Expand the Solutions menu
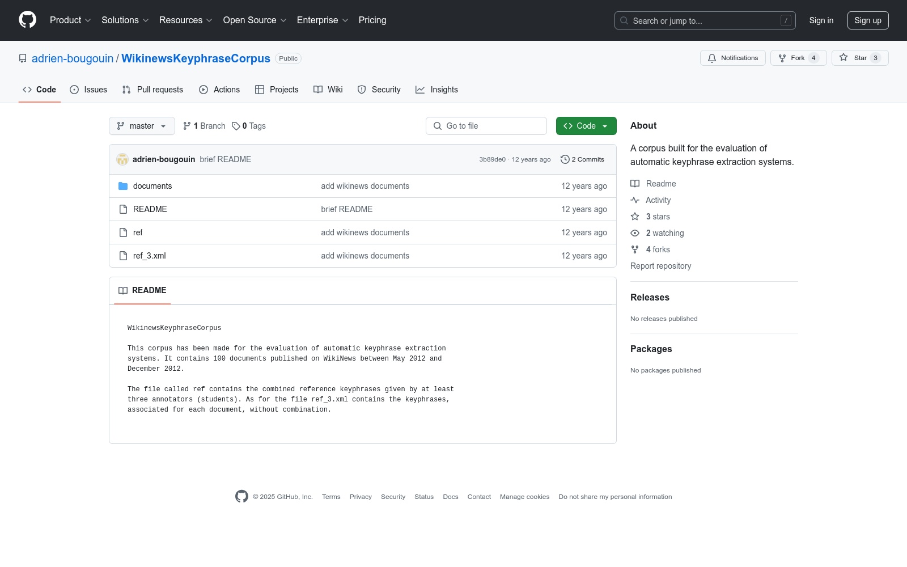This screenshot has height=567, width=907. [125, 20]
